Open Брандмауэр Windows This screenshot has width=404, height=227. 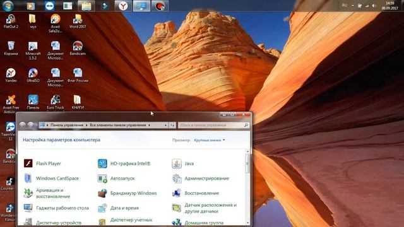128,193
